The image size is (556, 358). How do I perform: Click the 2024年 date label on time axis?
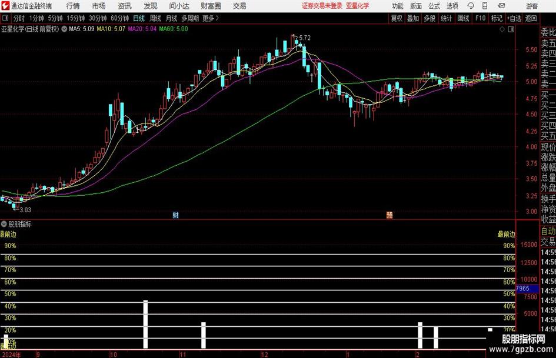coord(11,354)
